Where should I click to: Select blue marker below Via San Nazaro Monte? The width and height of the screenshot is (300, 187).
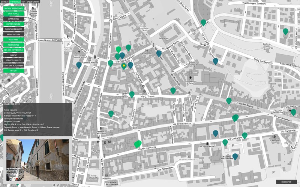click(215, 61)
